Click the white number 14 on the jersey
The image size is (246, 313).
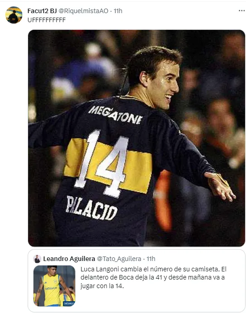point(102,163)
